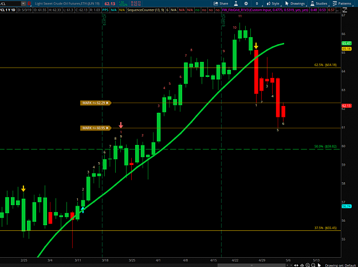Click the zoom in magnifier icon

click(308, 265)
